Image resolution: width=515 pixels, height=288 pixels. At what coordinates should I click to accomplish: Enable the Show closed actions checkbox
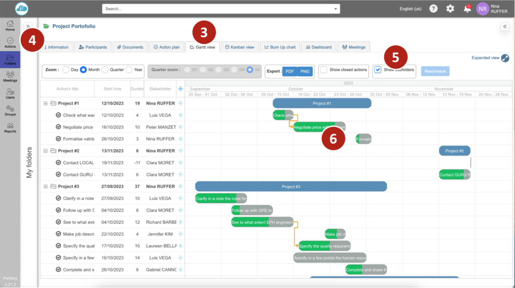click(324, 70)
